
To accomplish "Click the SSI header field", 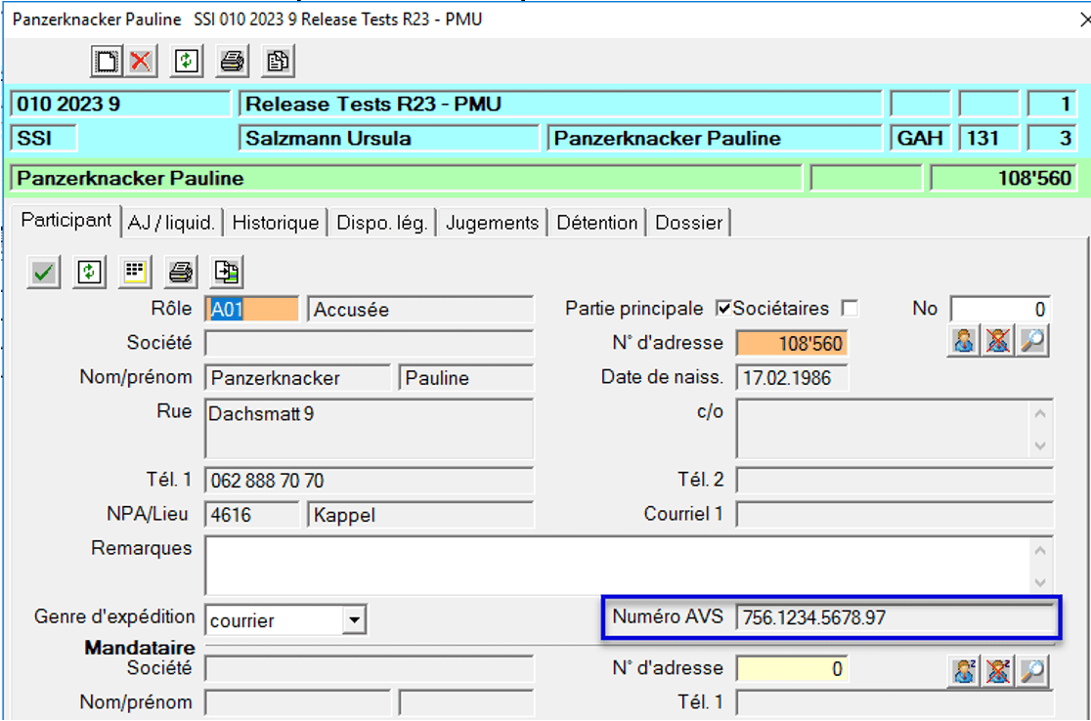I will point(44,139).
